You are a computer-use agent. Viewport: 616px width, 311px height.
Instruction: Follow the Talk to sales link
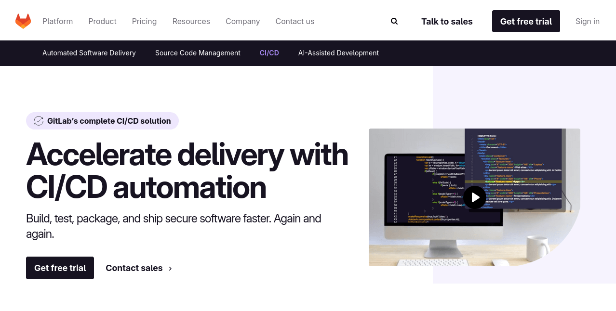point(446,21)
